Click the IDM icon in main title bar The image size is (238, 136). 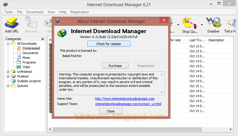[x=5, y=4]
